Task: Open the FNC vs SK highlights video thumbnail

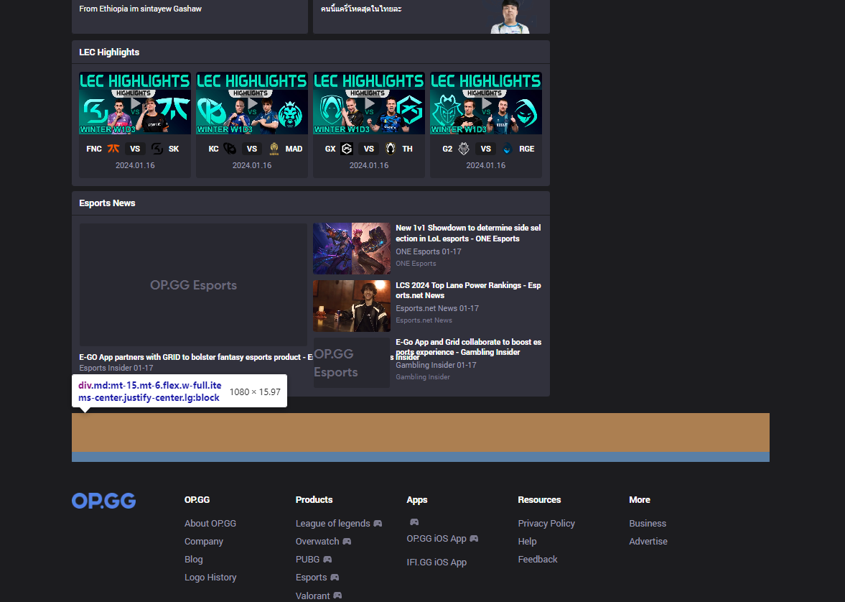Action: pyautogui.click(x=135, y=102)
